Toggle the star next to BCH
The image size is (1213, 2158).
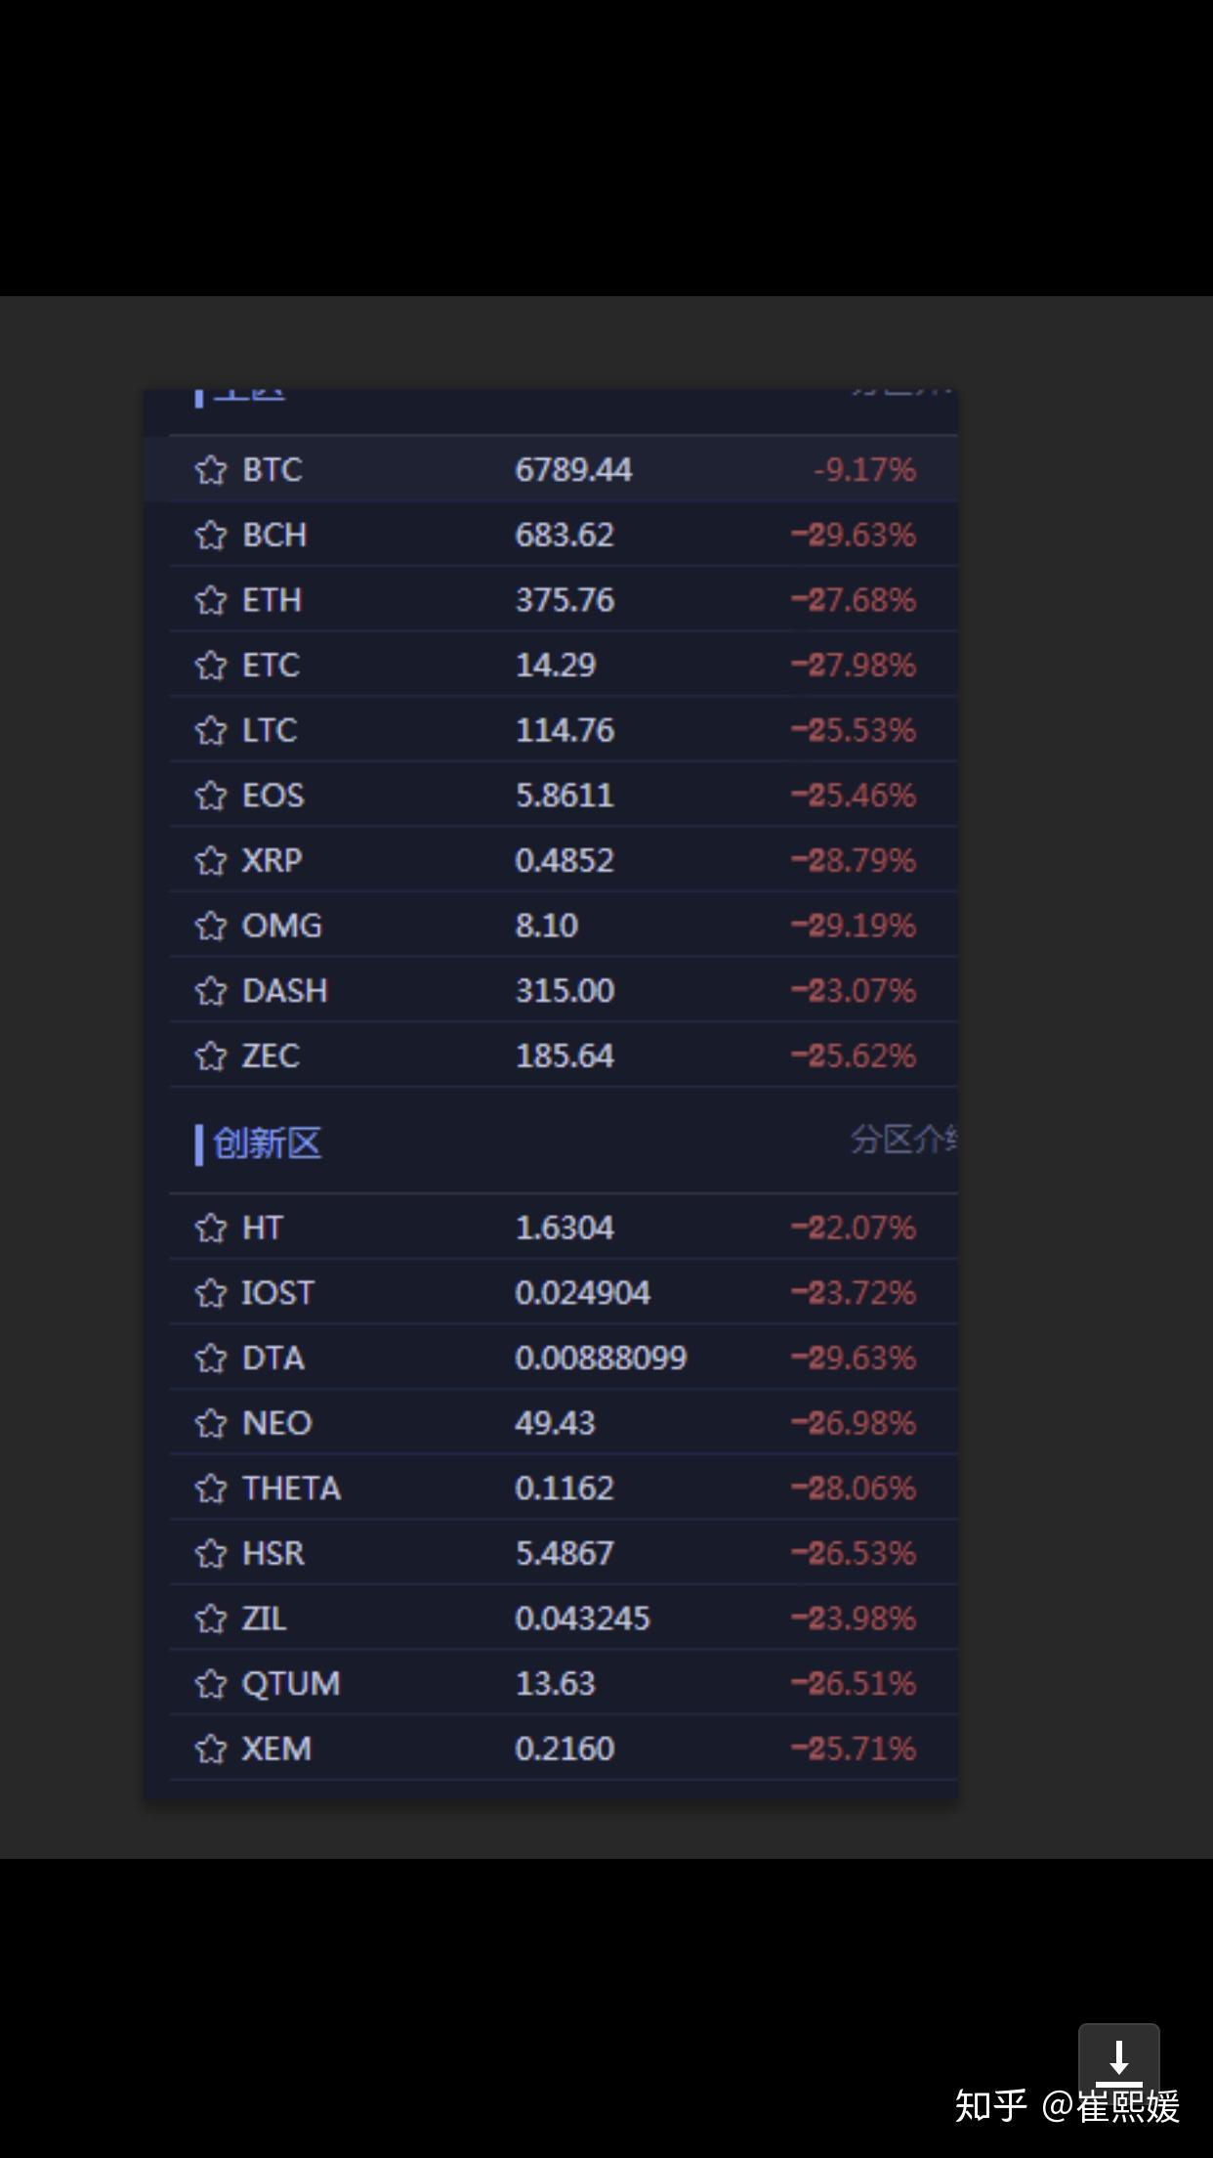pyautogui.click(x=210, y=535)
